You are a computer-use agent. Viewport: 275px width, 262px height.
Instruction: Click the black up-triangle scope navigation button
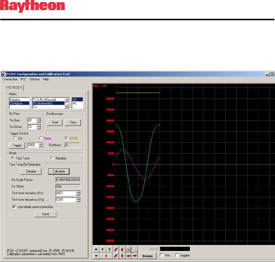point(96,249)
